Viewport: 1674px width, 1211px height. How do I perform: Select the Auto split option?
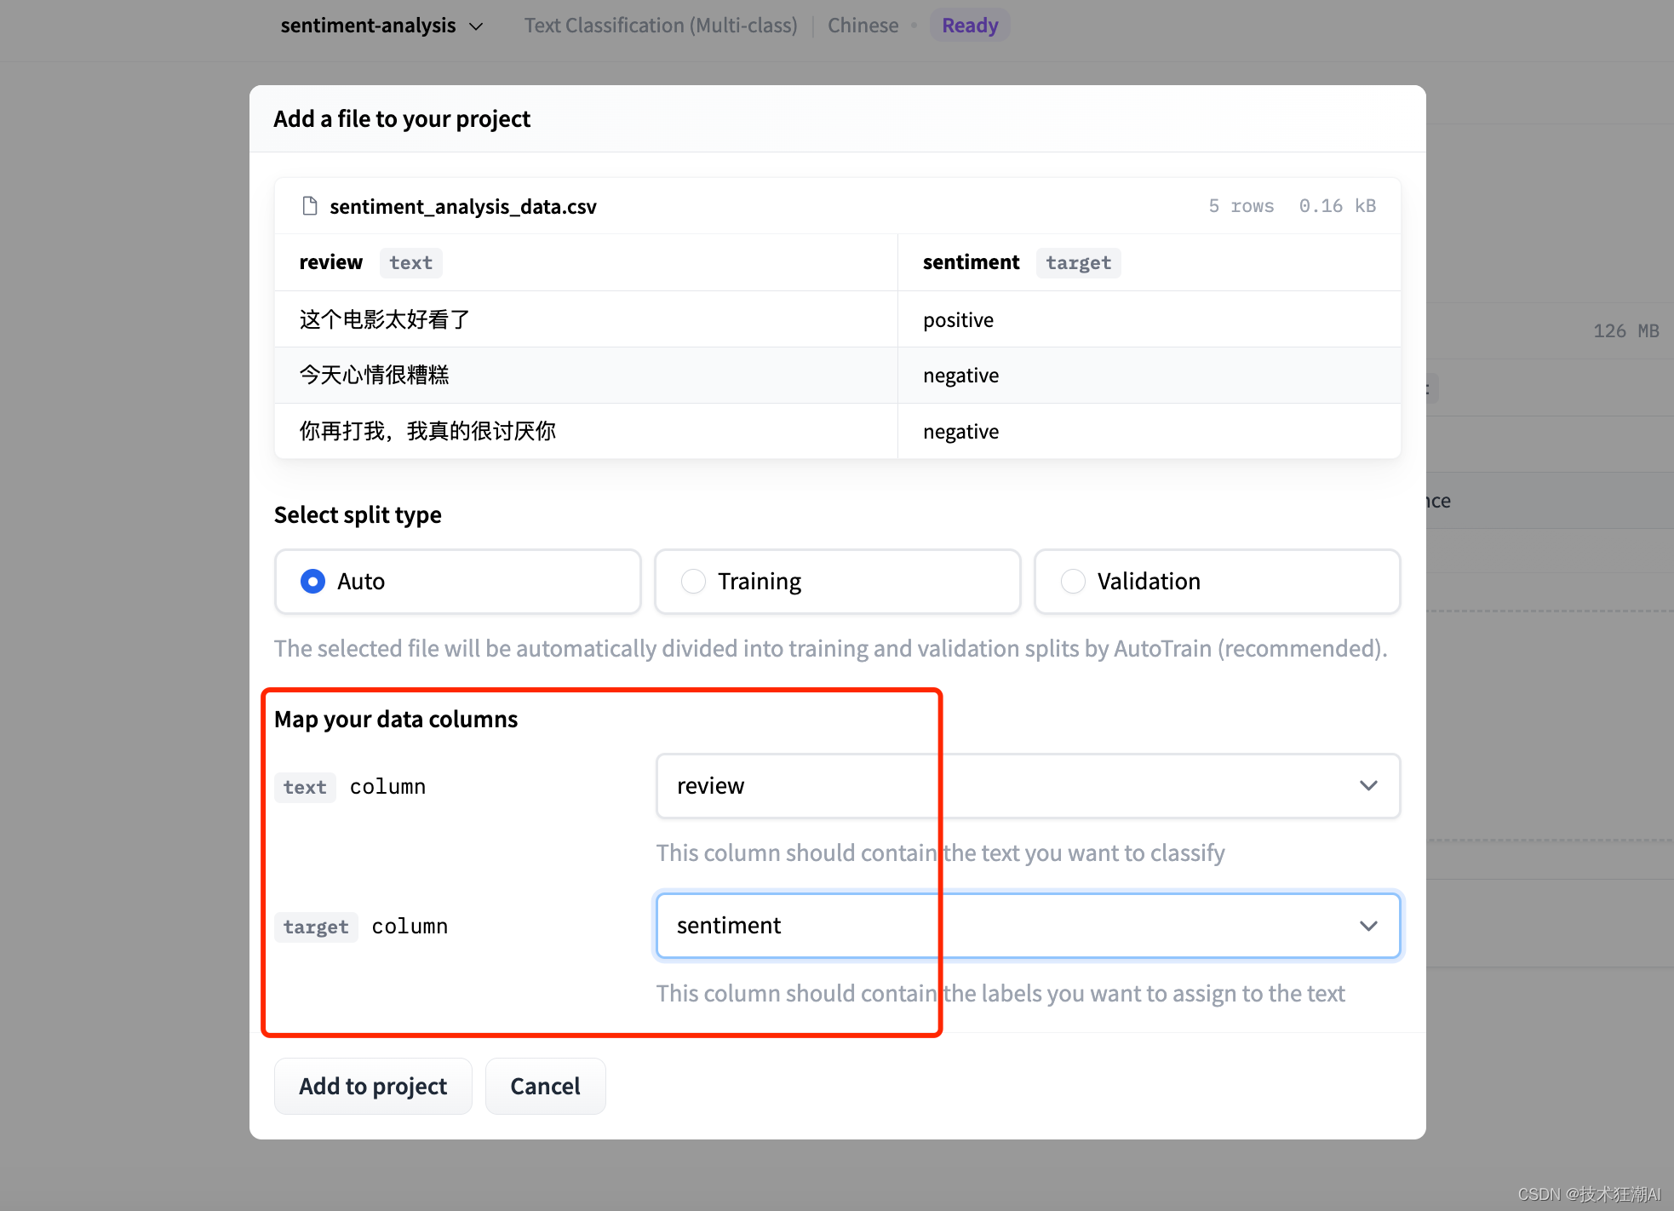click(x=312, y=581)
